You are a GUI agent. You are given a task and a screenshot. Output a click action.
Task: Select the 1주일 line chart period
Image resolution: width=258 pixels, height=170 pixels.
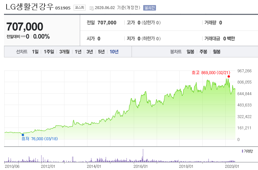coord(49,52)
